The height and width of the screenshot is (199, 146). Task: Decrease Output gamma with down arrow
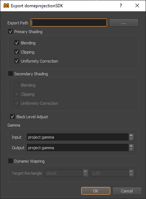tap(131, 149)
